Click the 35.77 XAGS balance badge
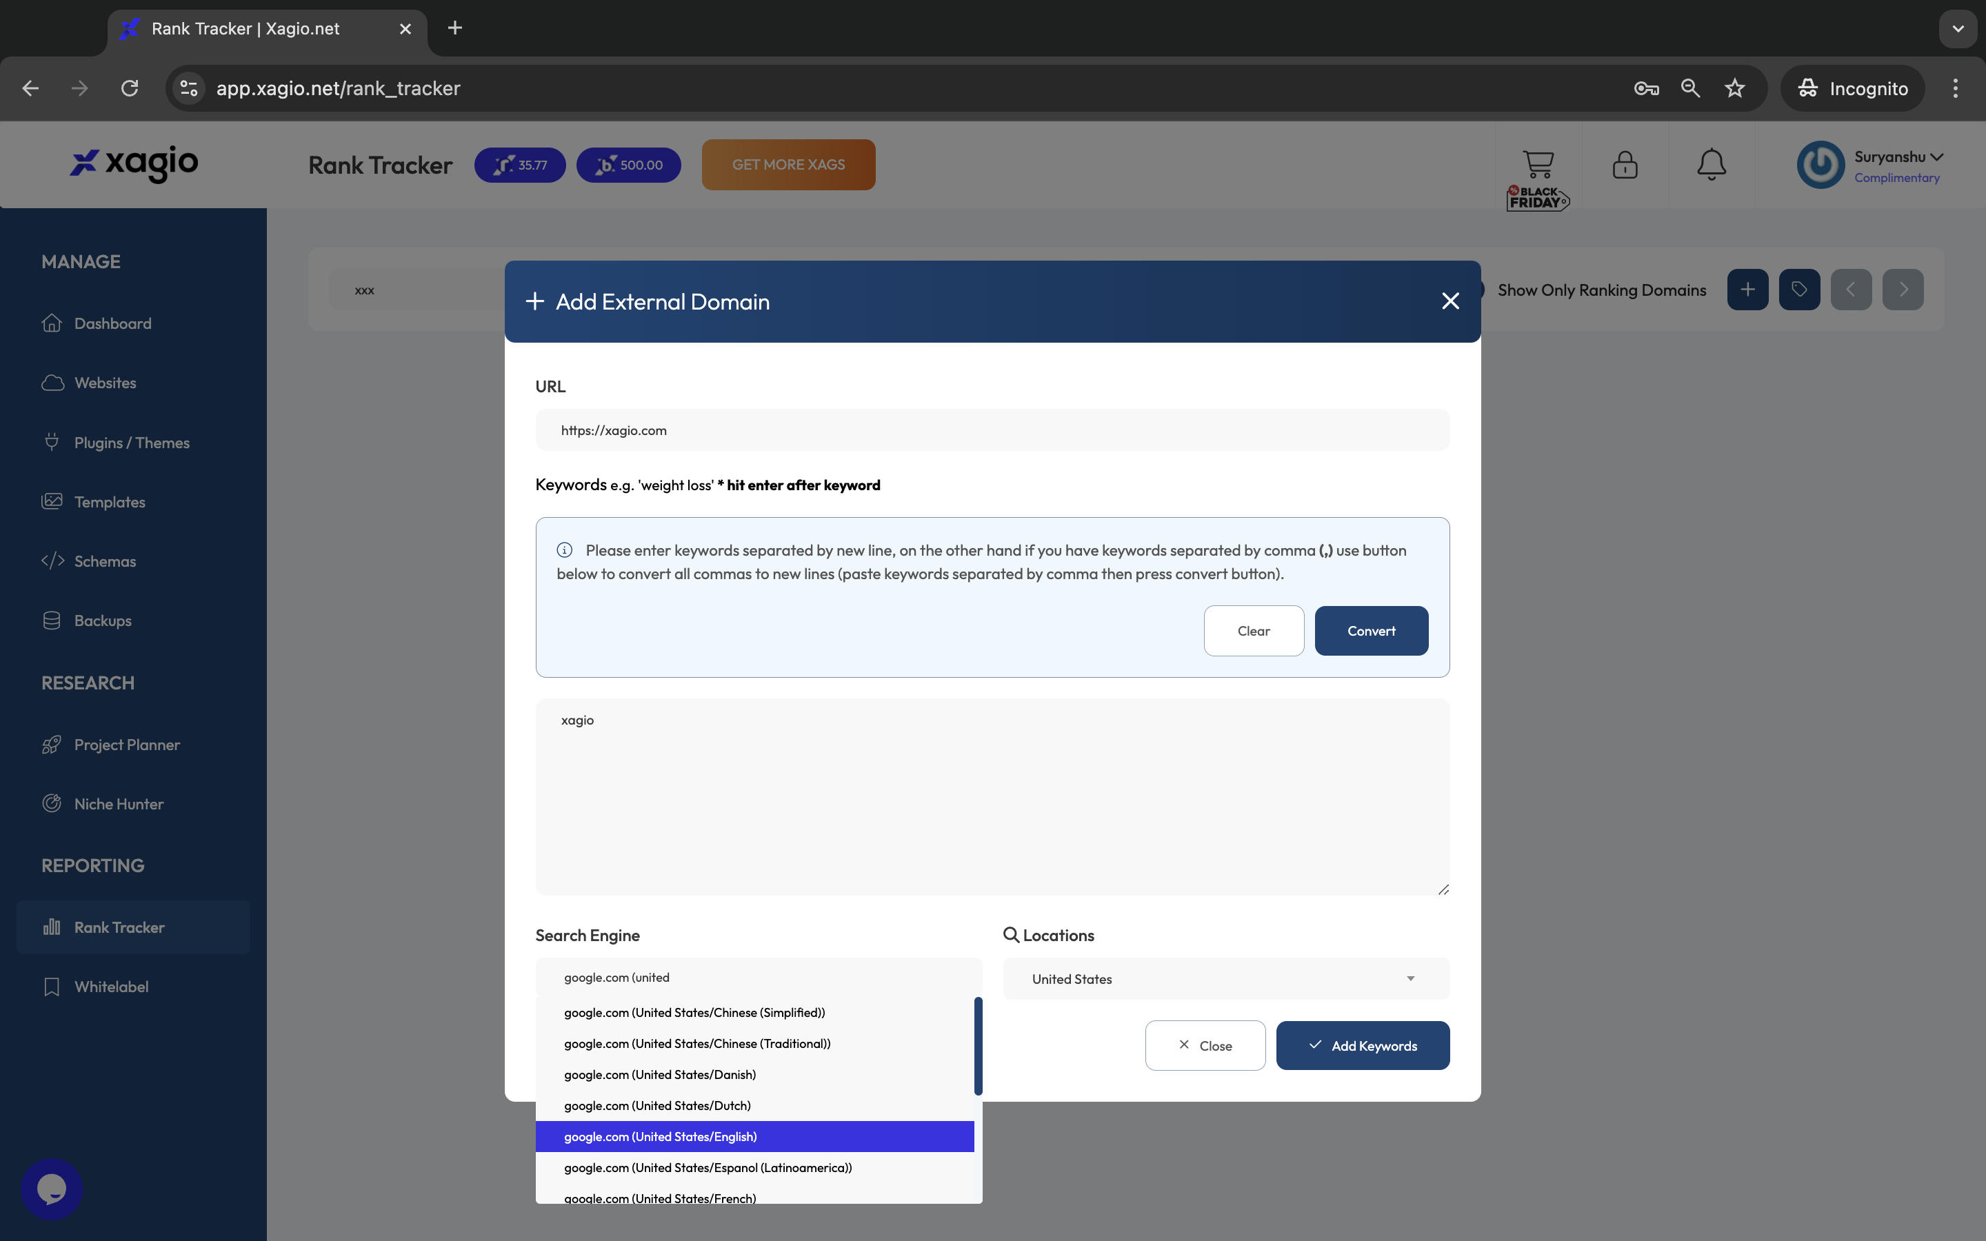This screenshot has width=1986, height=1241. [x=519, y=165]
